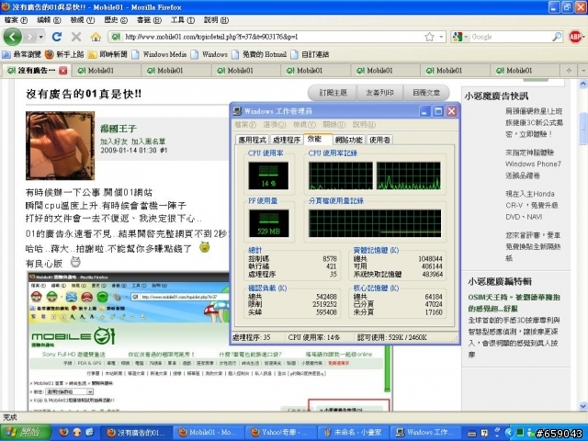Viewport: 588px width, 441px height.
Task: Click the PF 使用量 529 MB gauge
Action: (268, 223)
